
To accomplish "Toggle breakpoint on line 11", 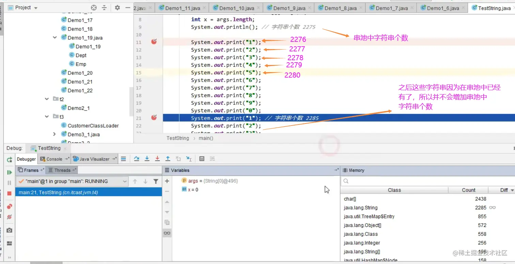I will click(154, 42).
